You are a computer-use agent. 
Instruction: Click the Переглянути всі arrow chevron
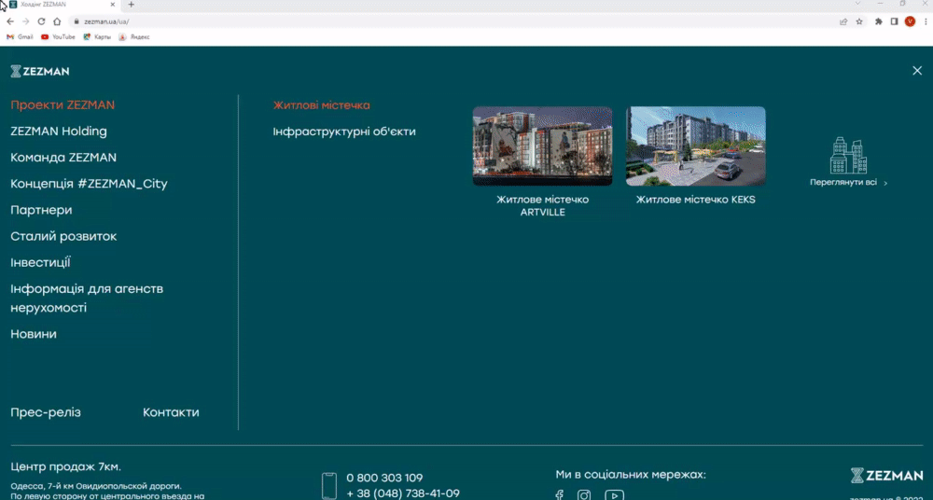(885, 184)
